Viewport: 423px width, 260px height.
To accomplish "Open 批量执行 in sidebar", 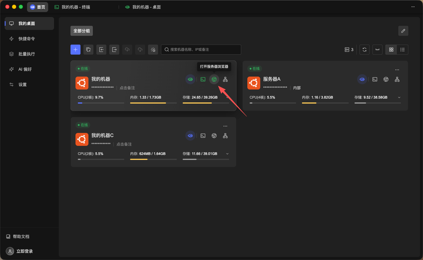I will point(29,54).
